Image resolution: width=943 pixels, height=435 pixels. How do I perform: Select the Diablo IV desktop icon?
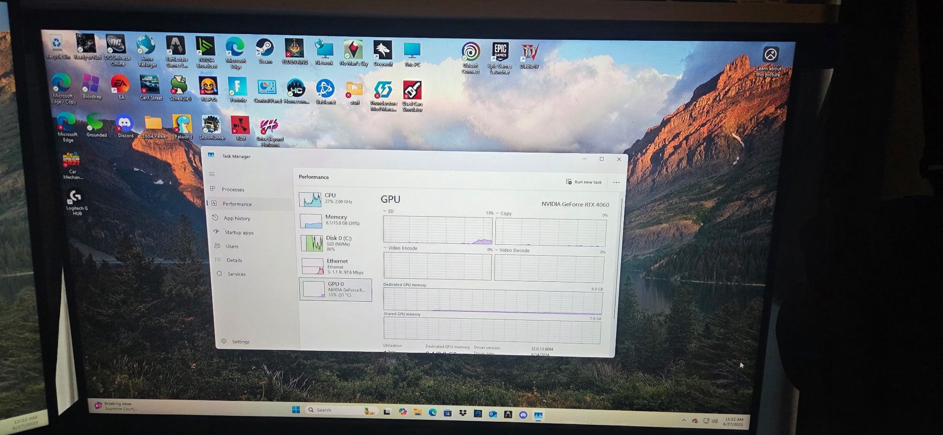tap(530, 57)
